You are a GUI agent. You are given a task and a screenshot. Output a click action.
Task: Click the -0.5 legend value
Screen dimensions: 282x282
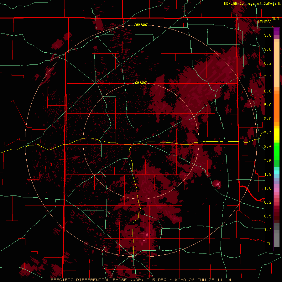[267, 216]
